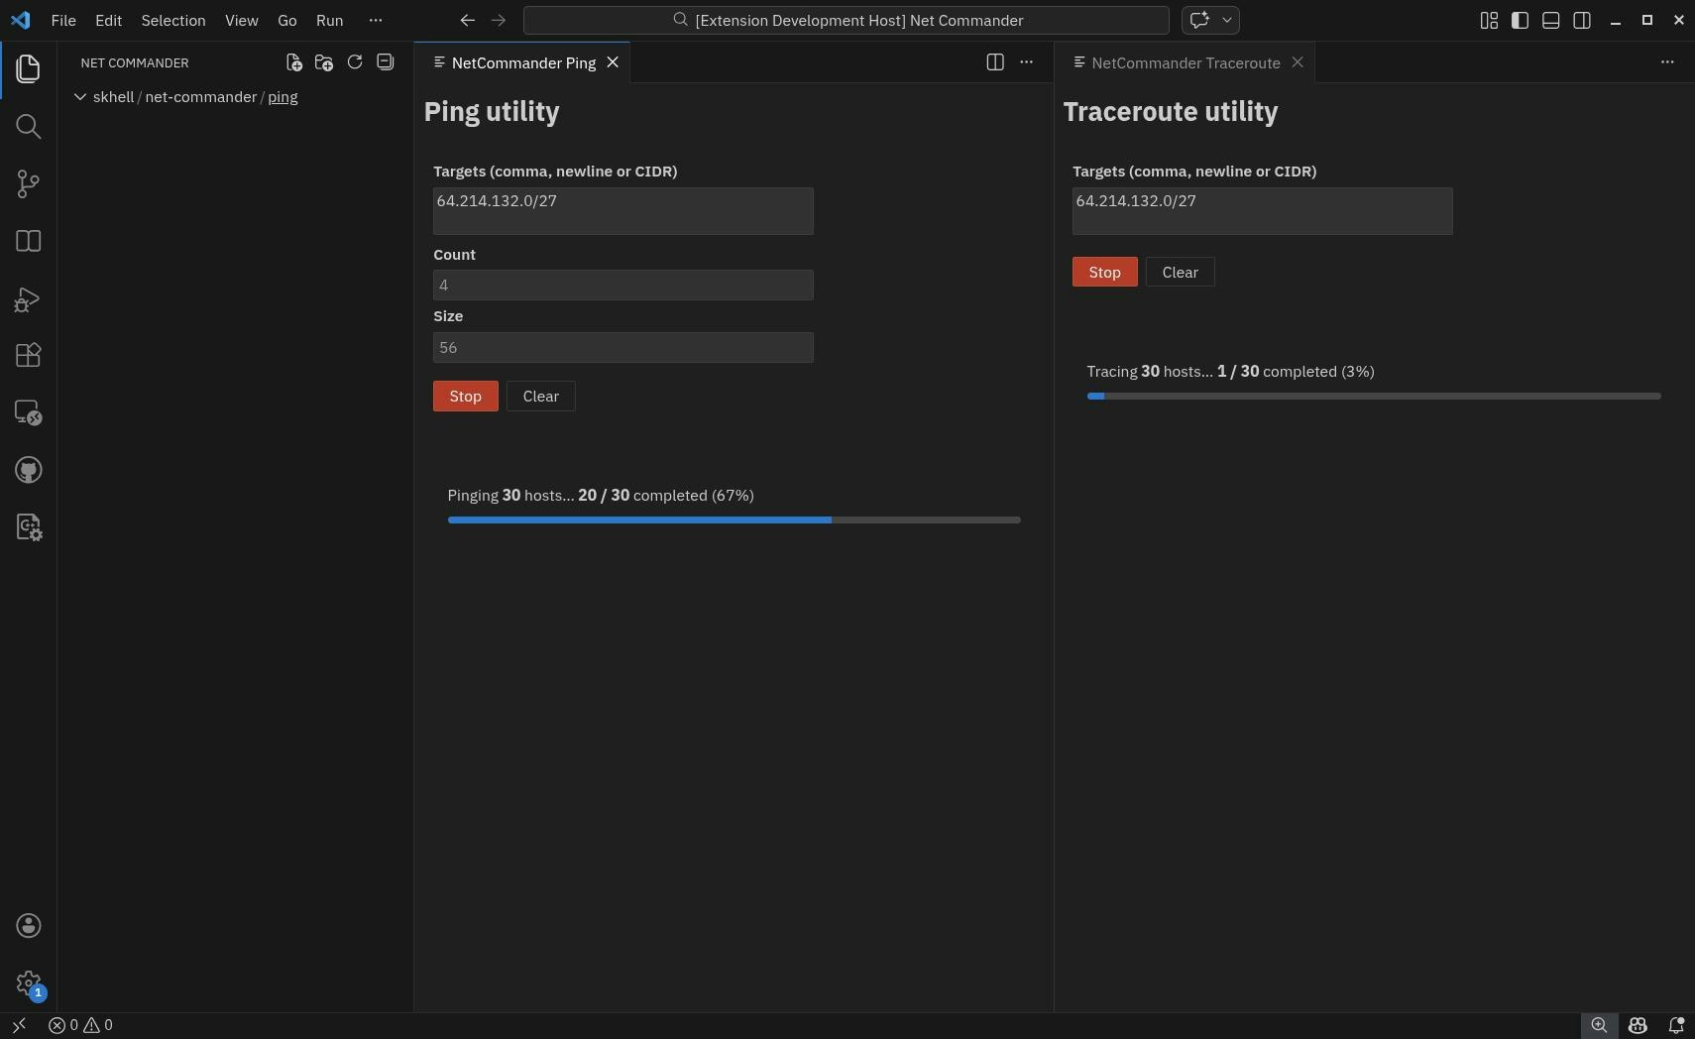Open the Selection menu
The image size is (1695, 1039).
172,20
